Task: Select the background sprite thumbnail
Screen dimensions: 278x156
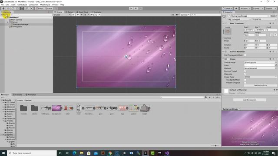Action: pos(56,108)
